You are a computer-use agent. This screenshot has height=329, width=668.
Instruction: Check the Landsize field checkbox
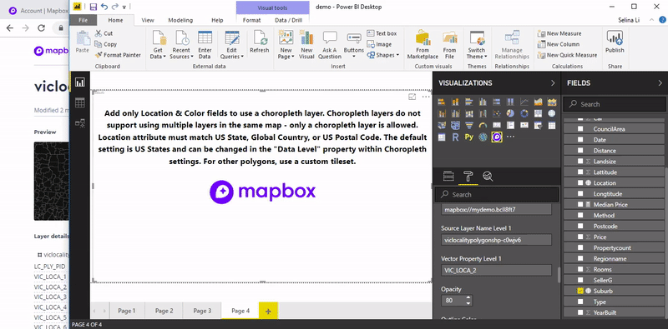580,161
